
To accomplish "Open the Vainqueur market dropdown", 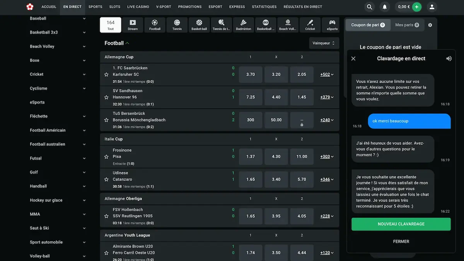I will 324,43.
